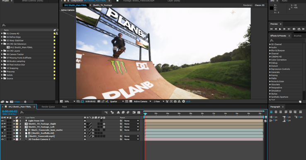
Task: Open the Active Camera view dropdown
Action: (x=143, y=102)
